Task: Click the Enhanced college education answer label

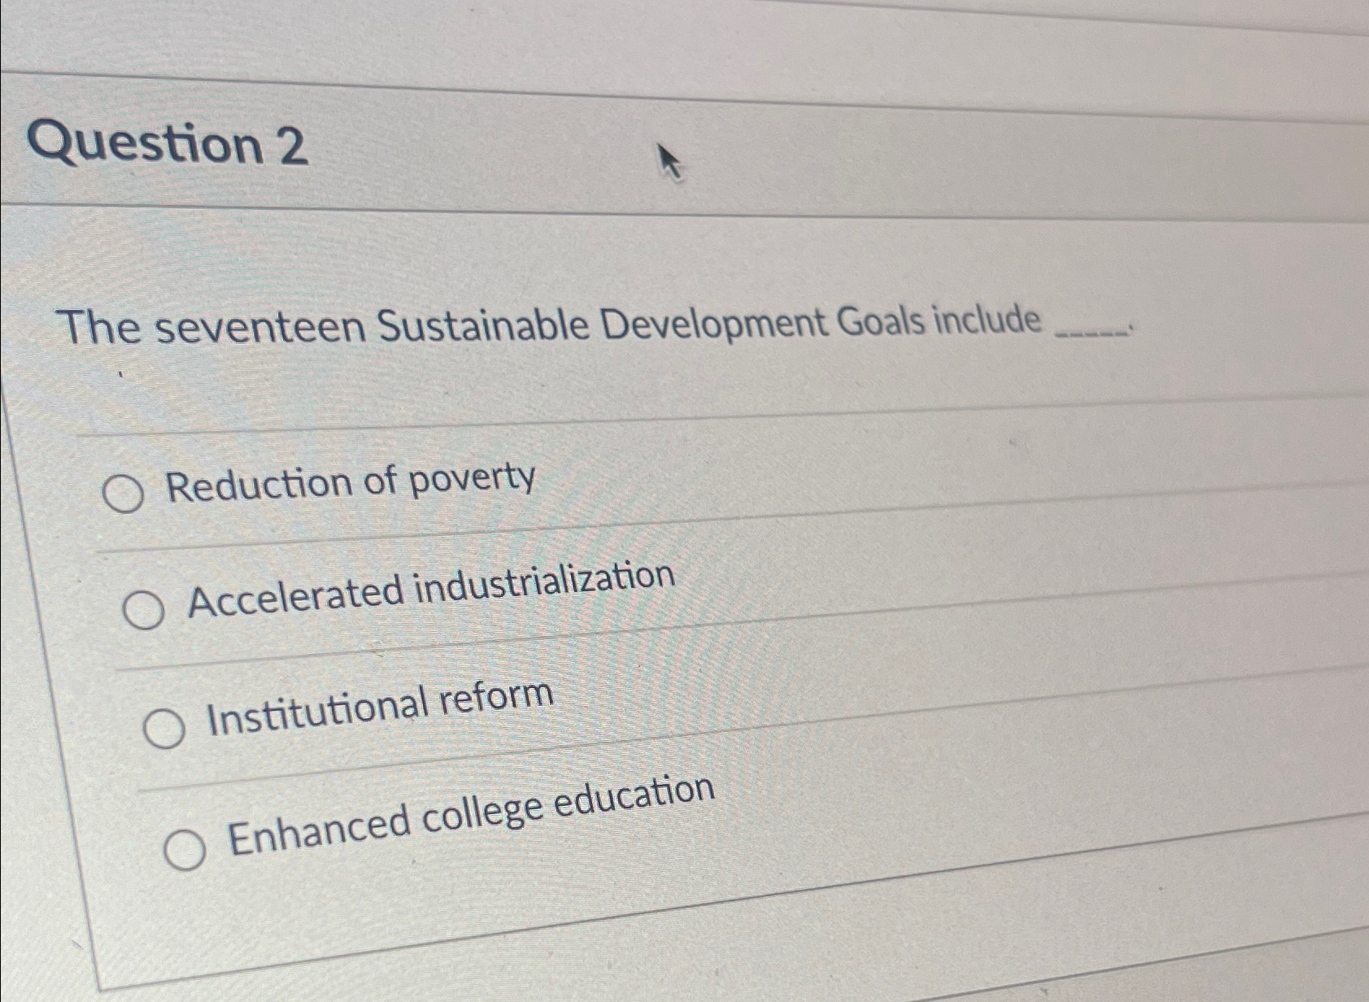Action: coord(470,823)
